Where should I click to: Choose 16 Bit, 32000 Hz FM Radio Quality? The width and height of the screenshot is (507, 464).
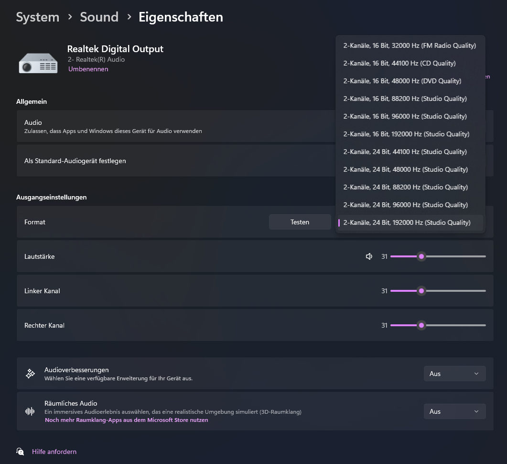click(410, 45)
